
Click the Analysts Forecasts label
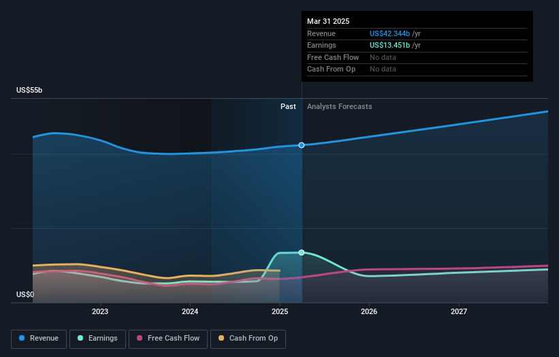(339, 107)
